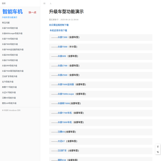
Task: Open the 汉龙旷世 content link
Action: [x=62, y=151]
